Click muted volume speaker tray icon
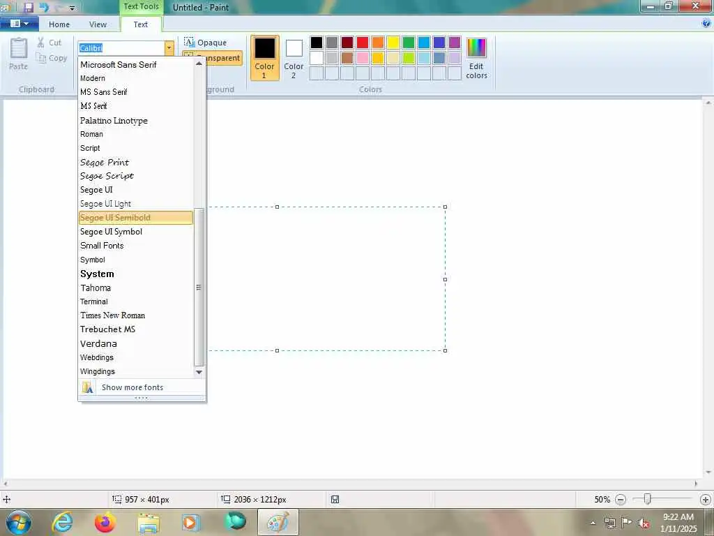The width and height of the screenshot is (714, 536). pyautogui.click(x=644, y=523)
